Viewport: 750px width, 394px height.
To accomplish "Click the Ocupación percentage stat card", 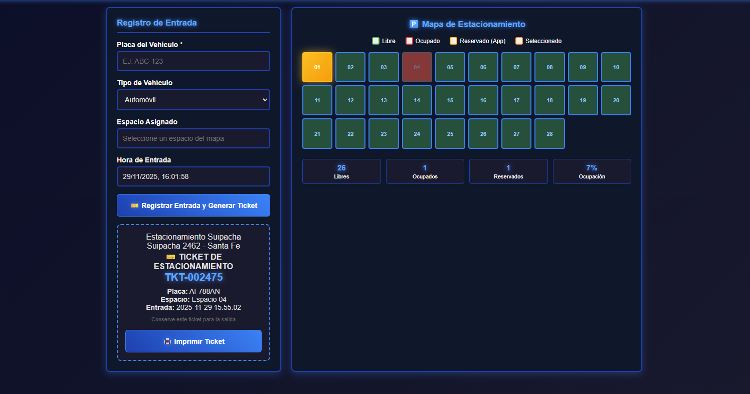I will point(592,171).
